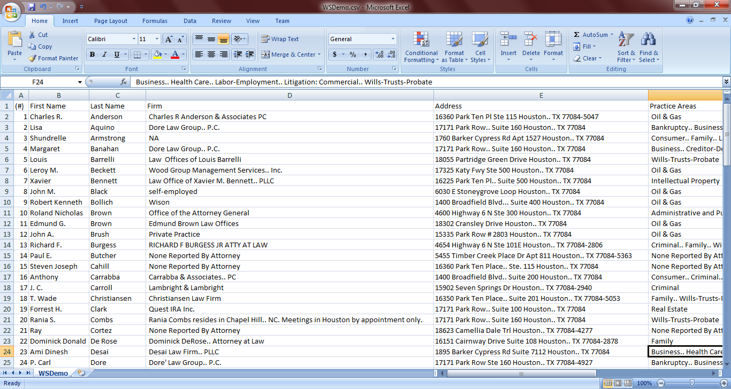Click the Format cells button
The image size is (731, 389).
[x=553, y=47]
